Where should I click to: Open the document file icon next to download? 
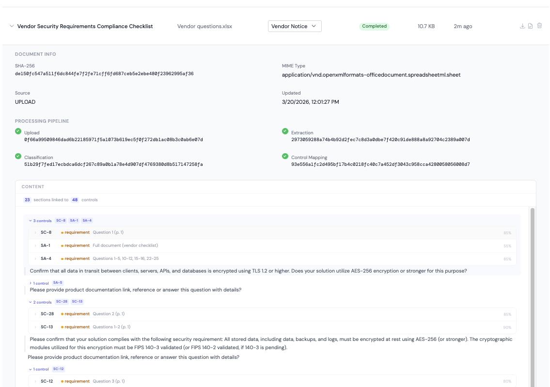(530, 26)
